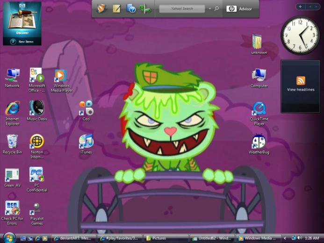The height and width of the screenshot is (243, 324).
Task: Launch the Cozi shortcut
Action: [x=86, y=111]
